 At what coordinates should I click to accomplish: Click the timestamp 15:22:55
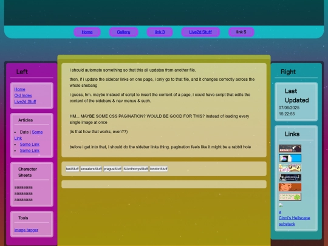[287, 114]
